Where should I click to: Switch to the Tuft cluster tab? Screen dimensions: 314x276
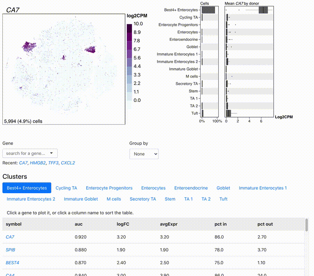pyautogui.click(x=223, y=199)
